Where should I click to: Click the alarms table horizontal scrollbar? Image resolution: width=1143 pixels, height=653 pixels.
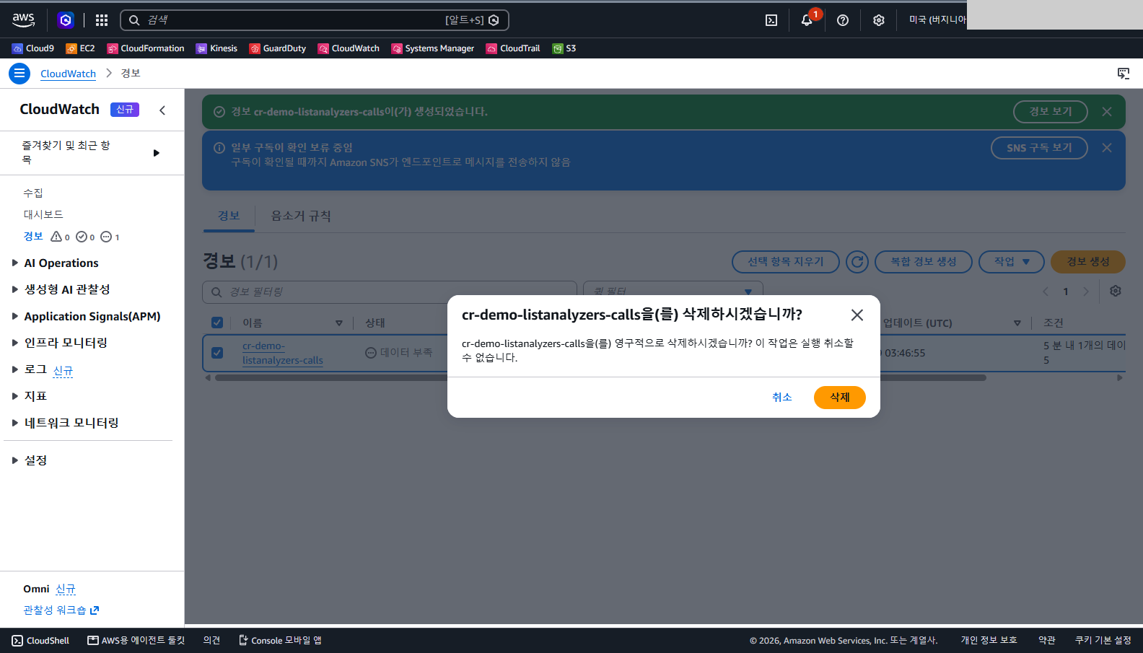click(x=600, y=377)
